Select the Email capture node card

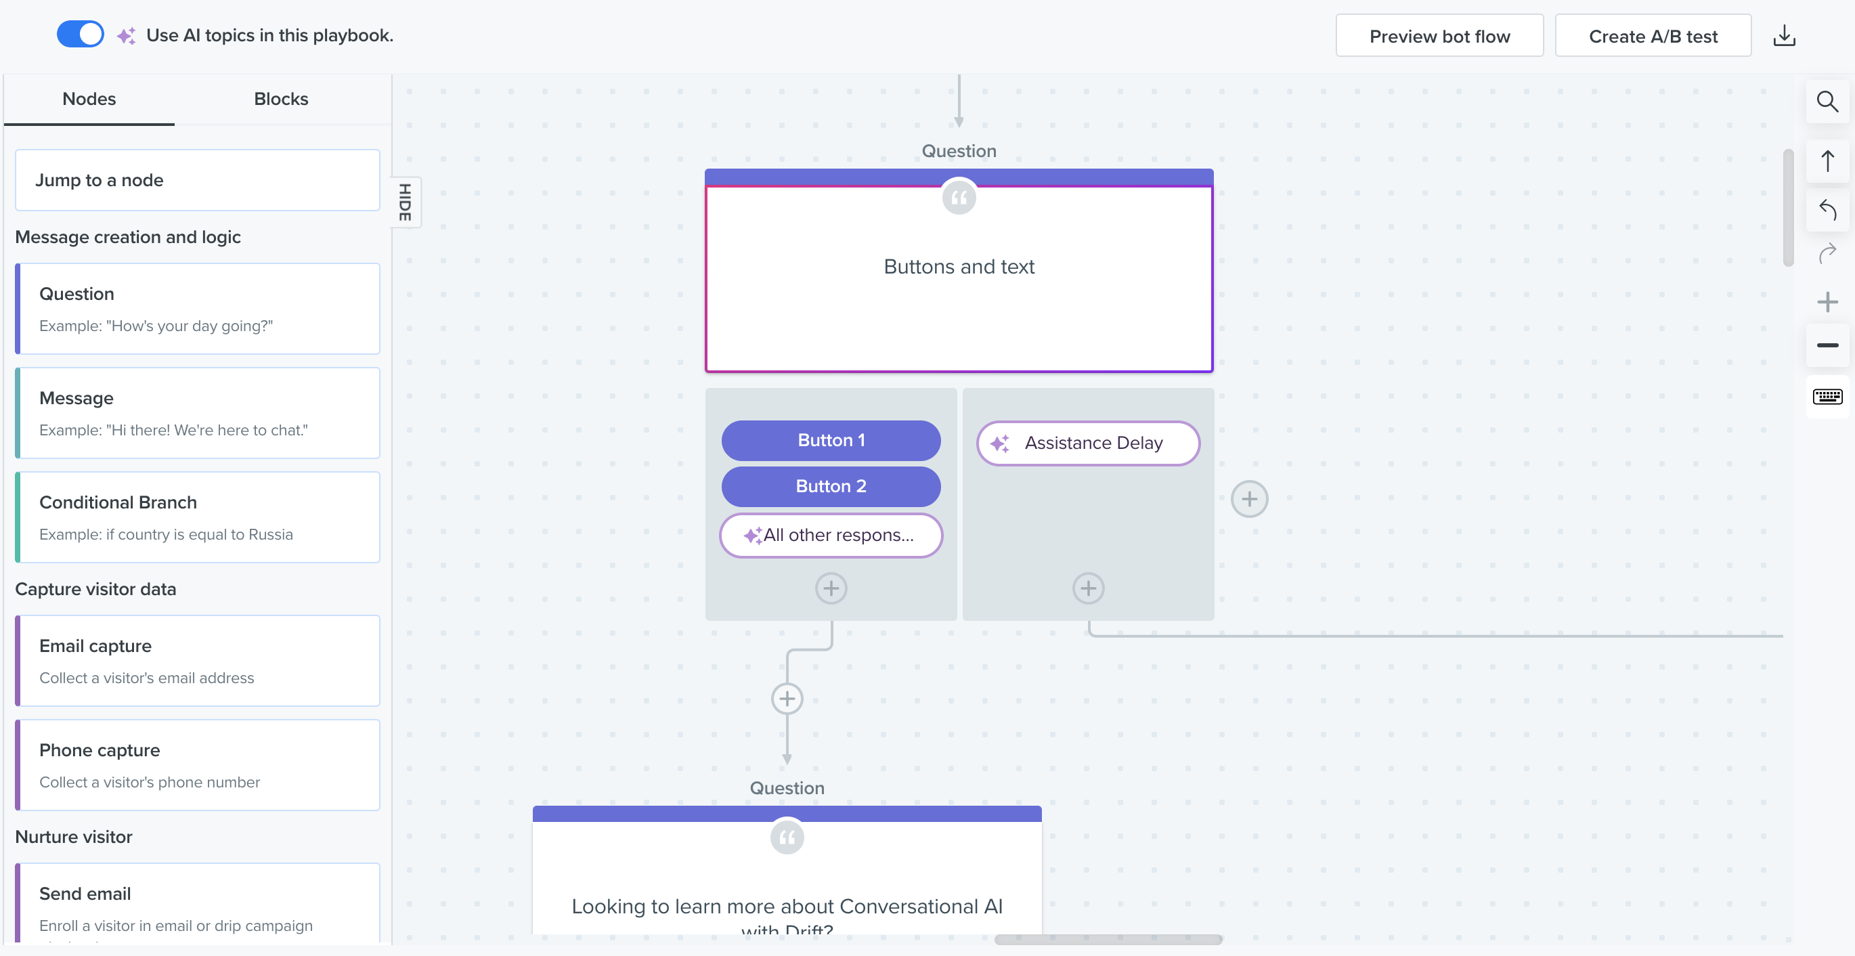point(197,661)
